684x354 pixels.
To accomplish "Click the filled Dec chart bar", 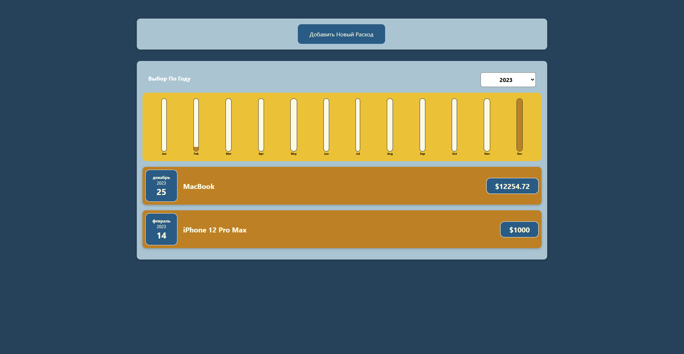I will click(519, 125).
